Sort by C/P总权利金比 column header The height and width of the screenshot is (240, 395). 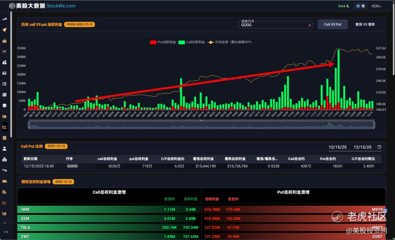173,159
